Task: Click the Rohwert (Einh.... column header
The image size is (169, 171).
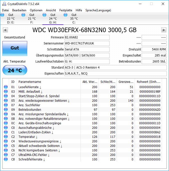Action: (148, 82)
